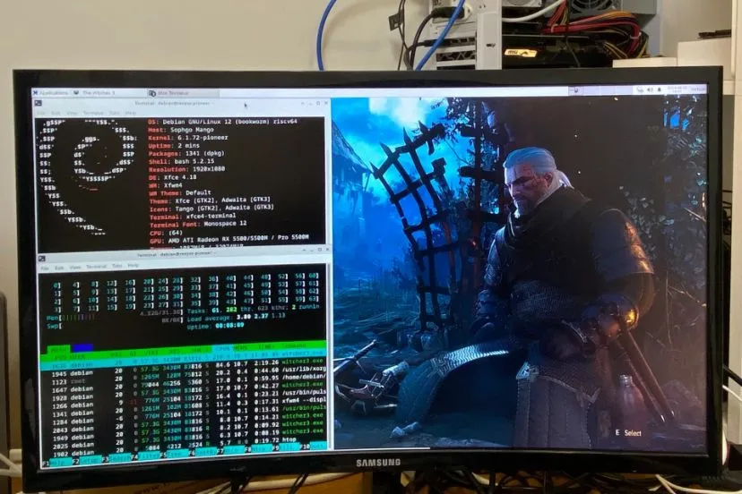
Task: Click the 'Resolution: 1920x1080' line in terminal
Action: [186, 169]
